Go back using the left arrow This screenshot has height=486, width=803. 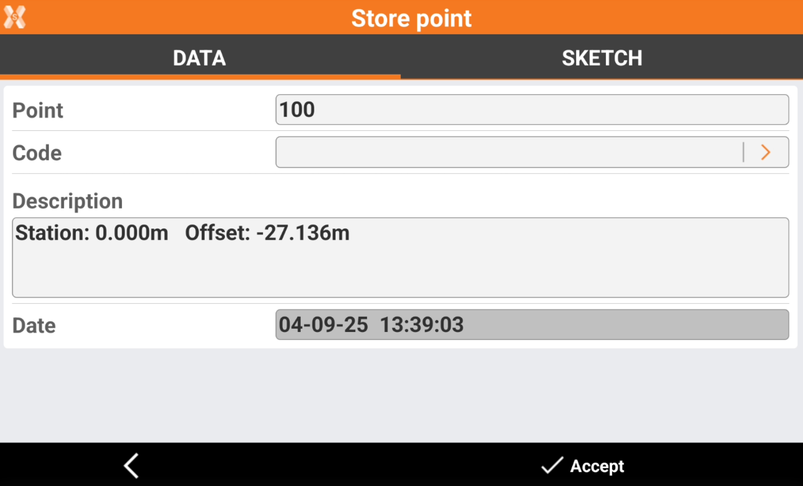tap(131, 465)
